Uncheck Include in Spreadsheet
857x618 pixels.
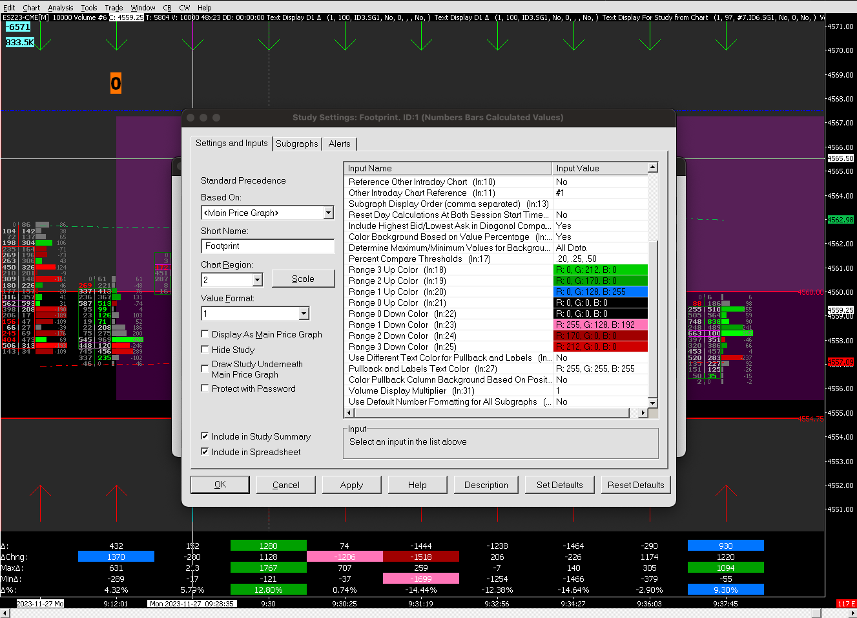tap(205, 452)
